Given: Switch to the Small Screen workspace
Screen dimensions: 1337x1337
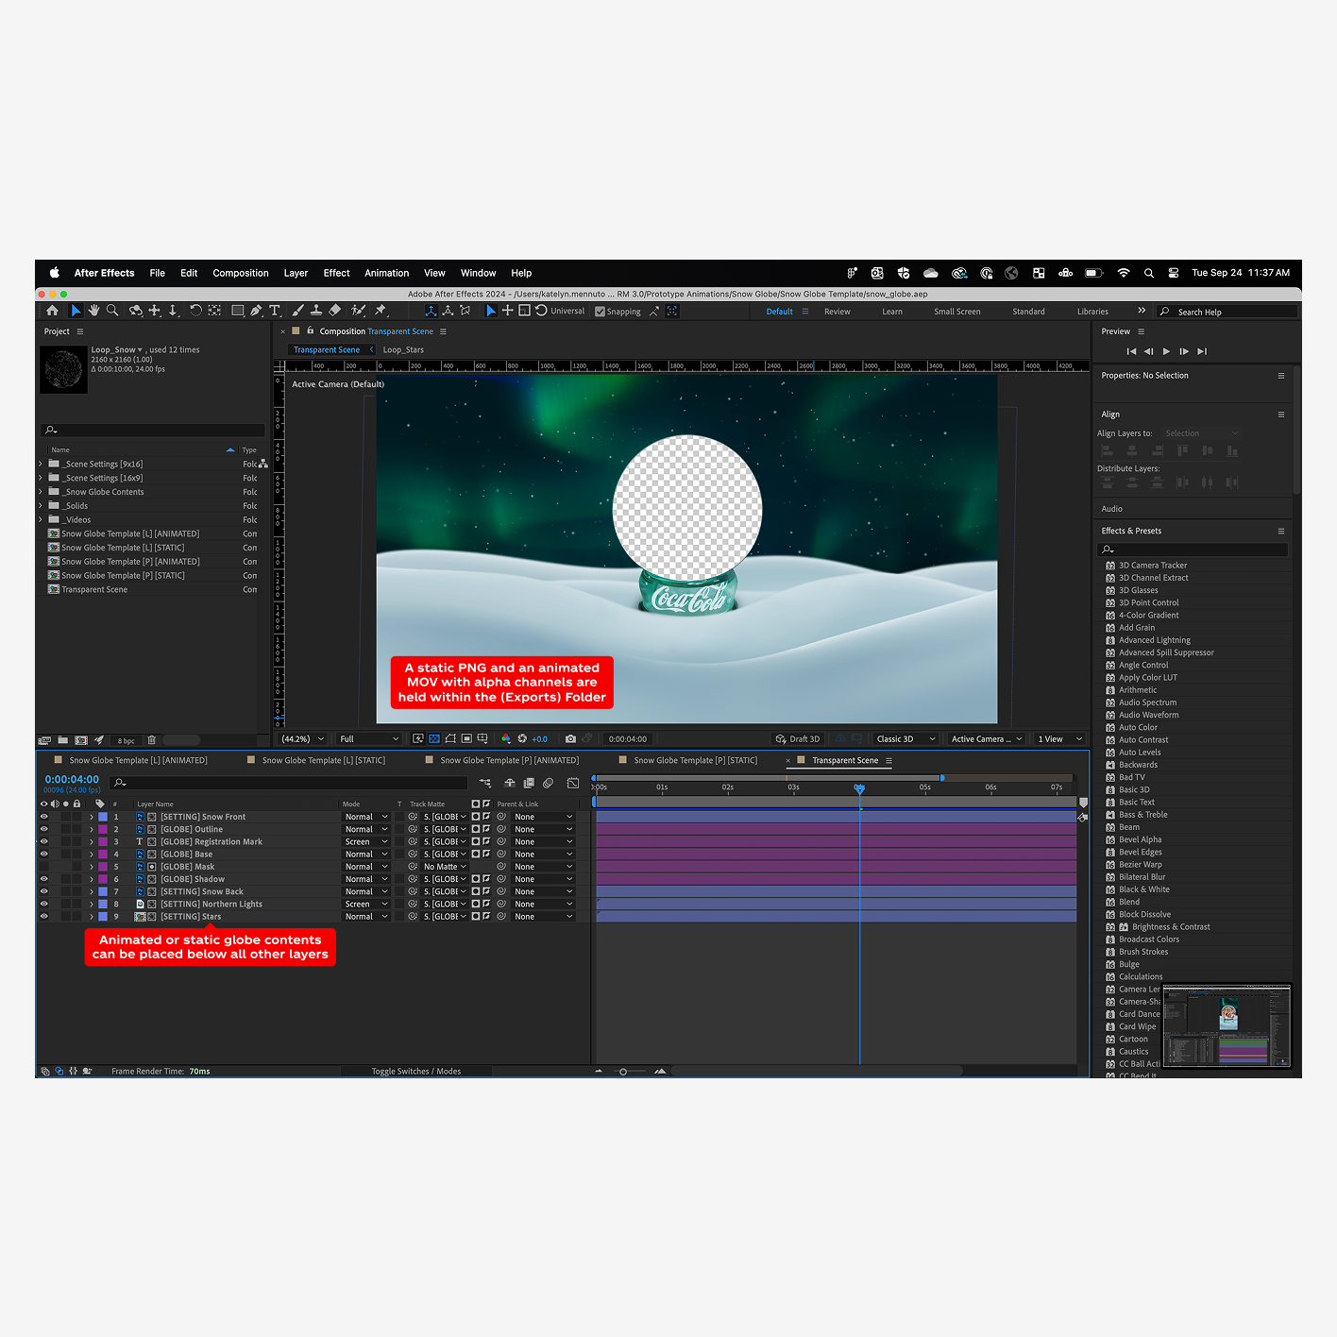Looking at the screenshot, I should coord(957,312).
